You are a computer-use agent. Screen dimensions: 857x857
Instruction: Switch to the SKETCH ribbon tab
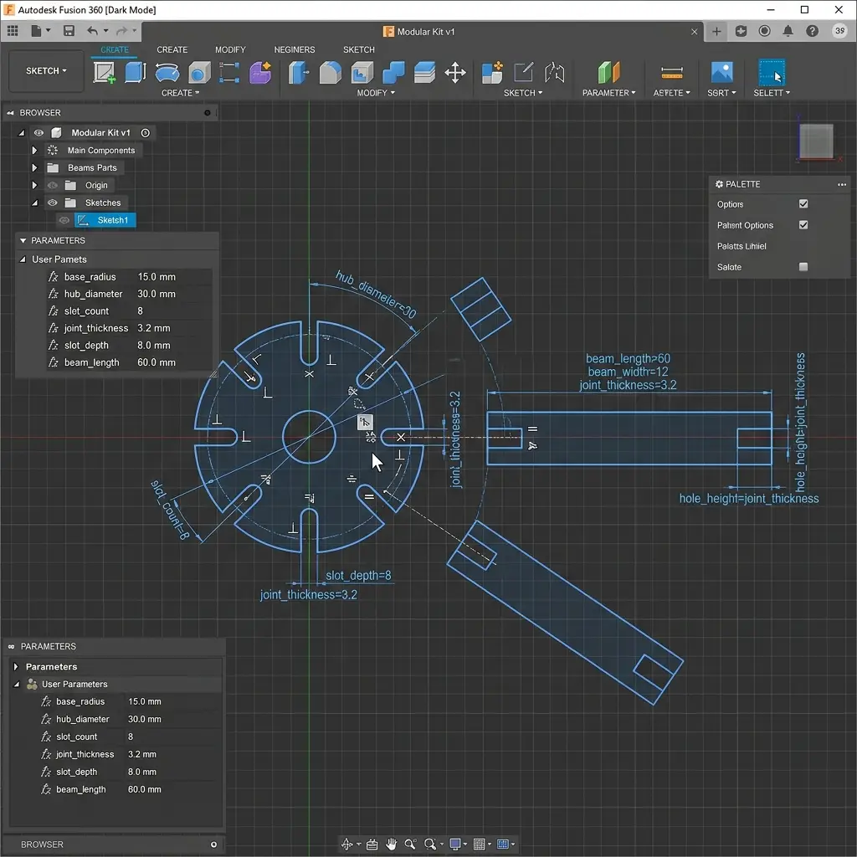tap(358, 49)
